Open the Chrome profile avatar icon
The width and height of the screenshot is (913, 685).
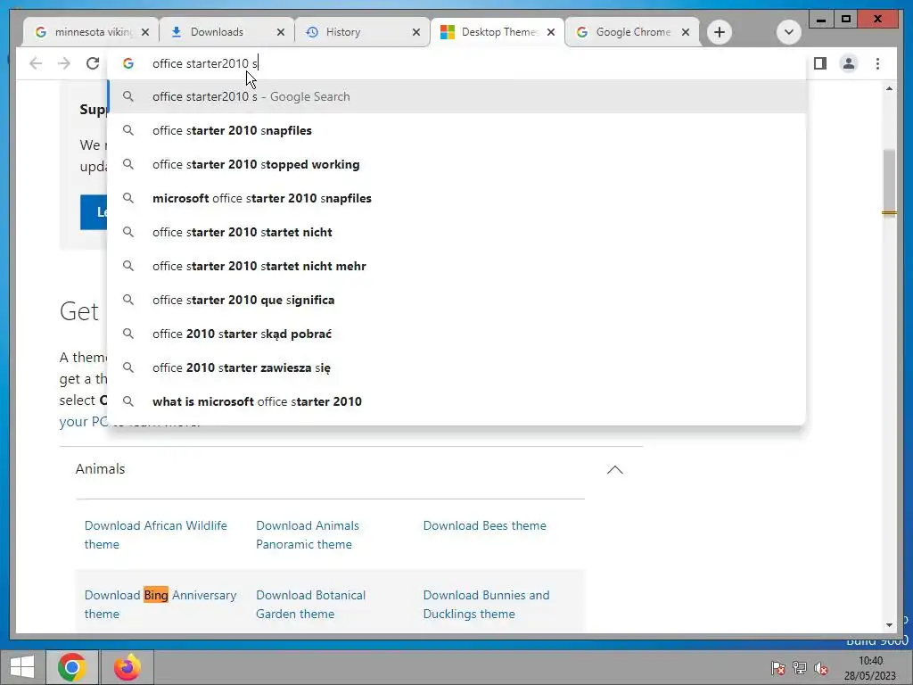849,63
